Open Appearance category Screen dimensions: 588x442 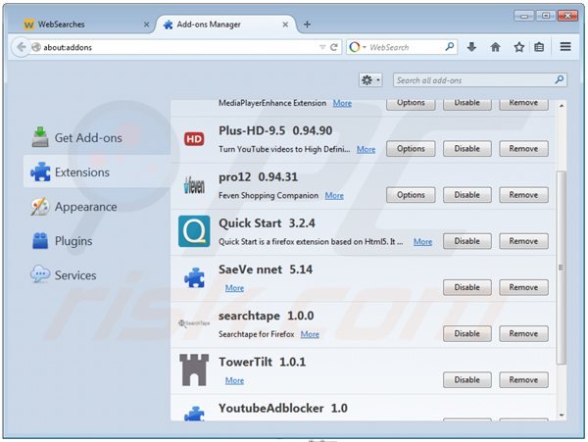click(97, 207)
